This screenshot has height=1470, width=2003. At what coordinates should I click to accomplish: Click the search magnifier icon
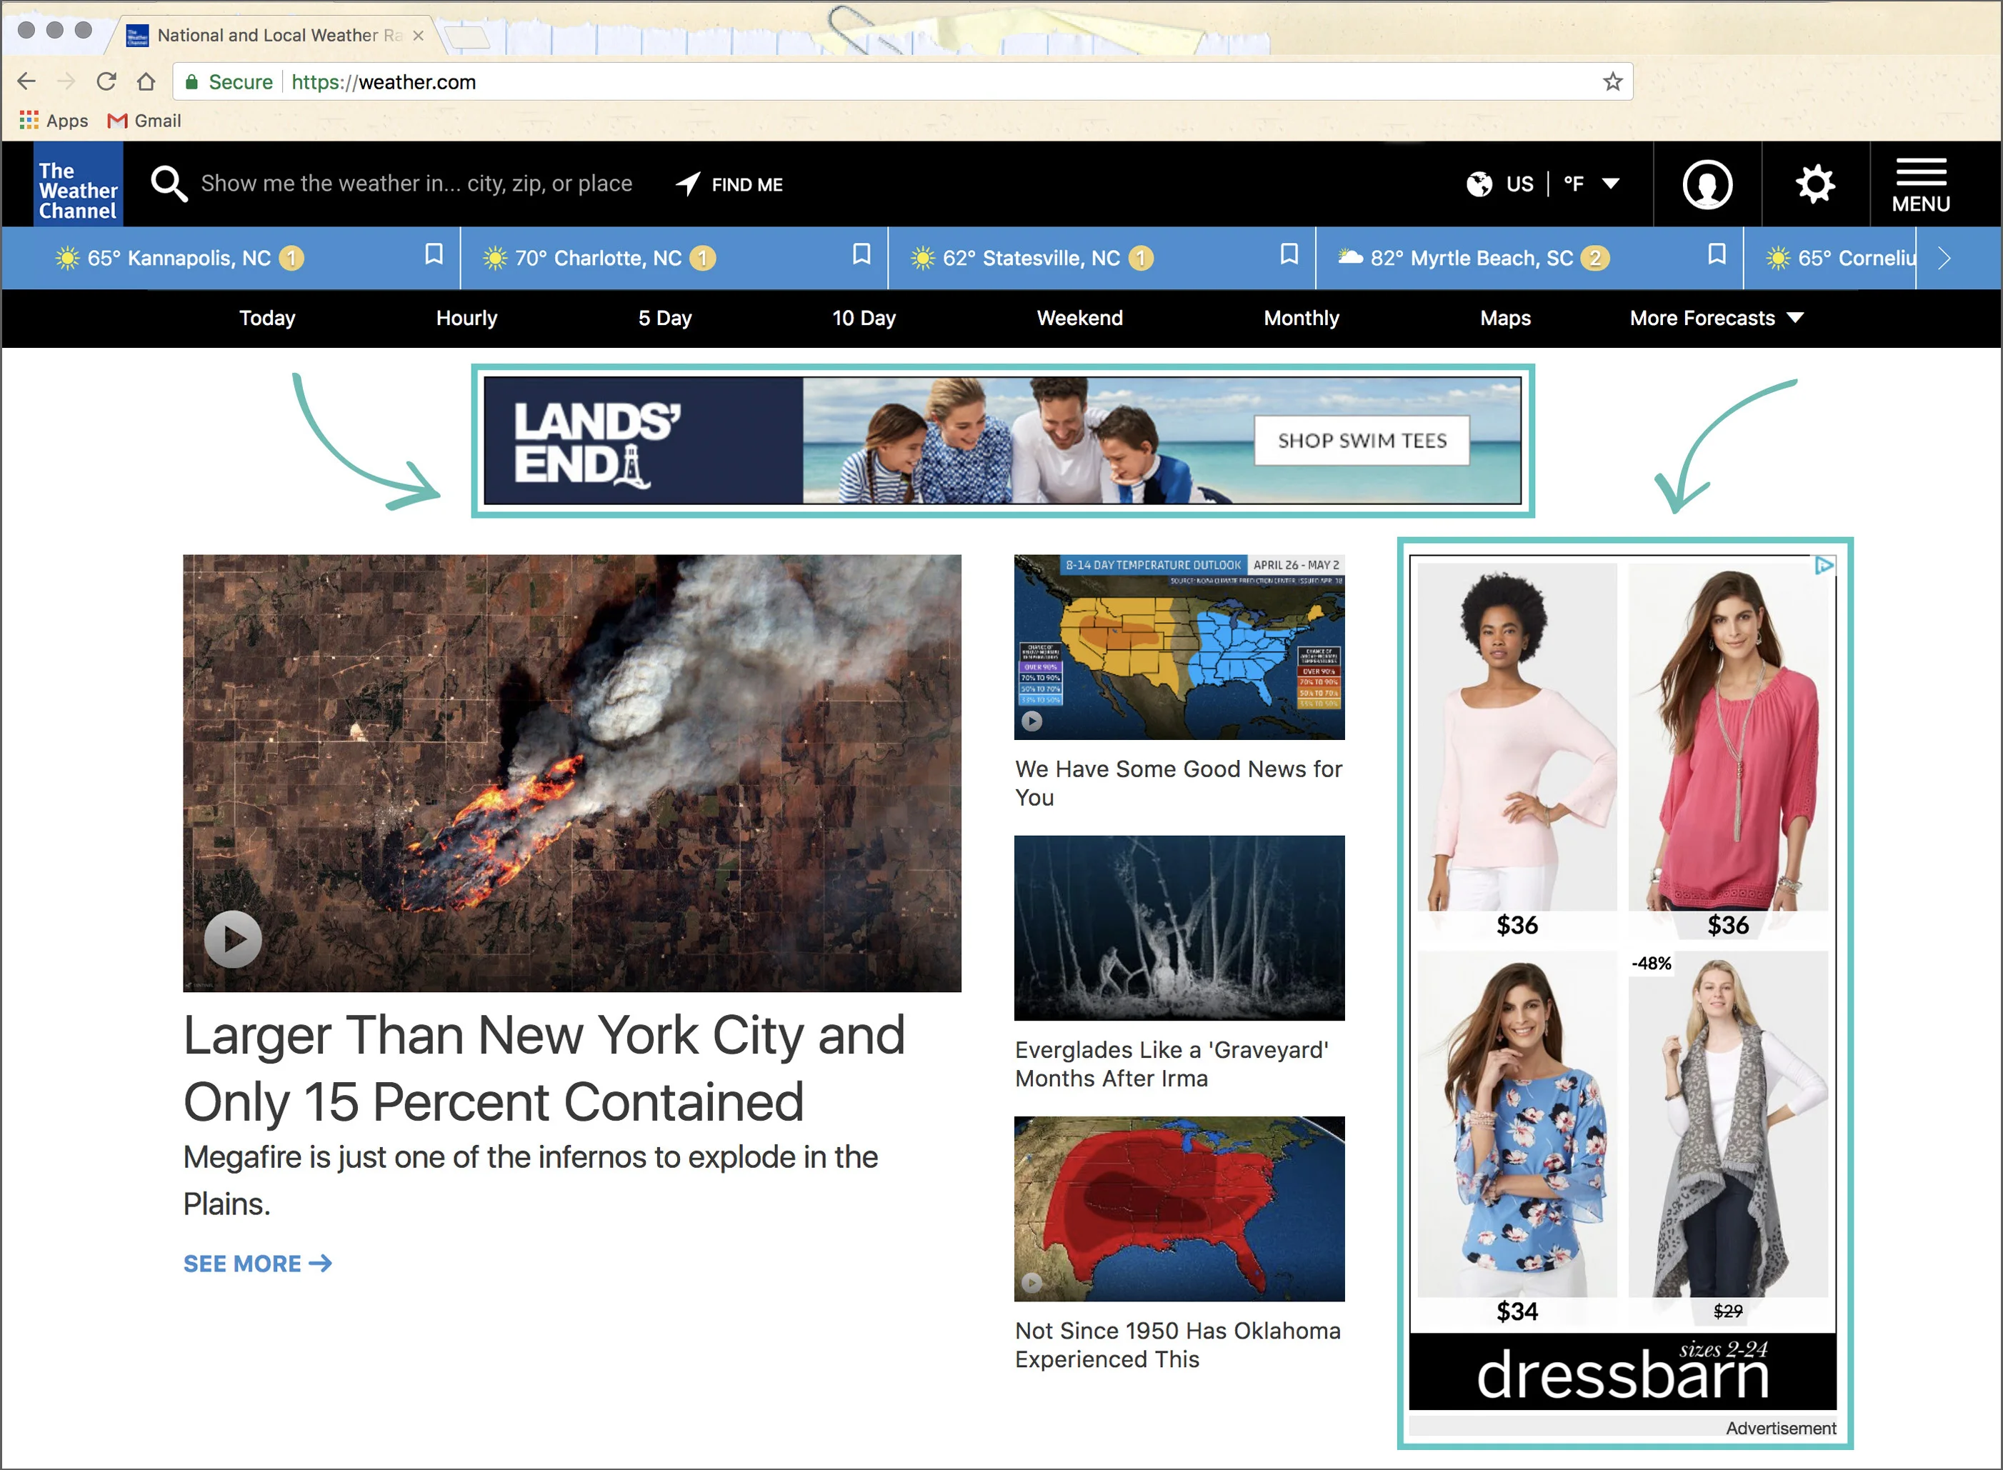169,184
